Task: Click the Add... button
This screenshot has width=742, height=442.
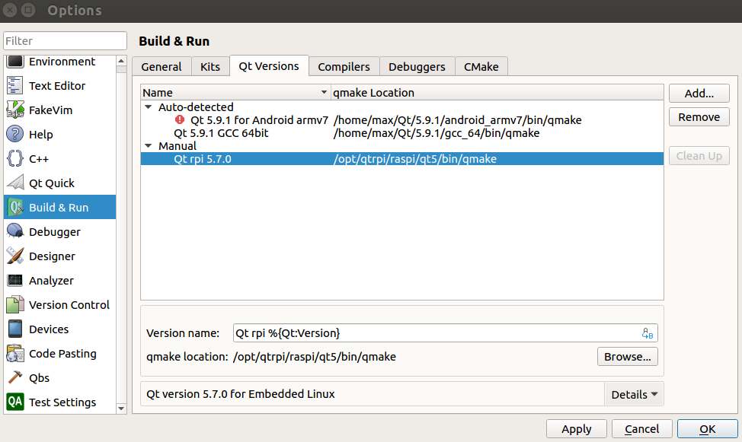Action: (699, 93)
